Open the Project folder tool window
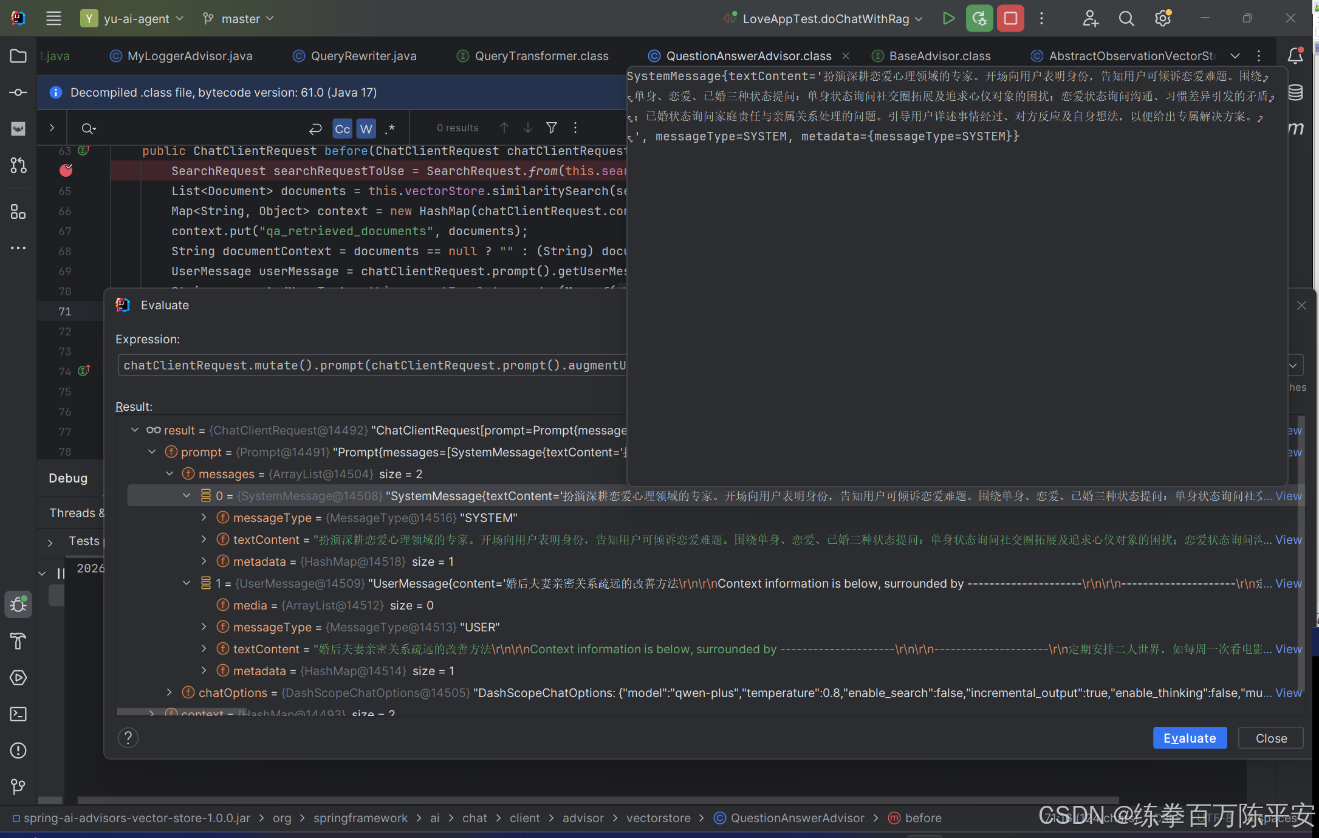Screen dimensions: 1319x838 click(x=18, y=56)
